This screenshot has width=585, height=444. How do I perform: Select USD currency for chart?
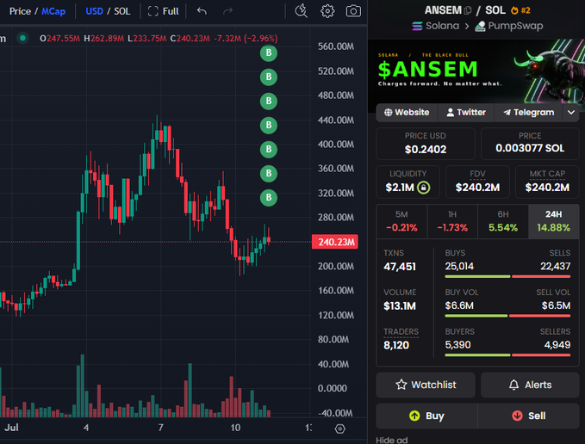pos(95,11)
